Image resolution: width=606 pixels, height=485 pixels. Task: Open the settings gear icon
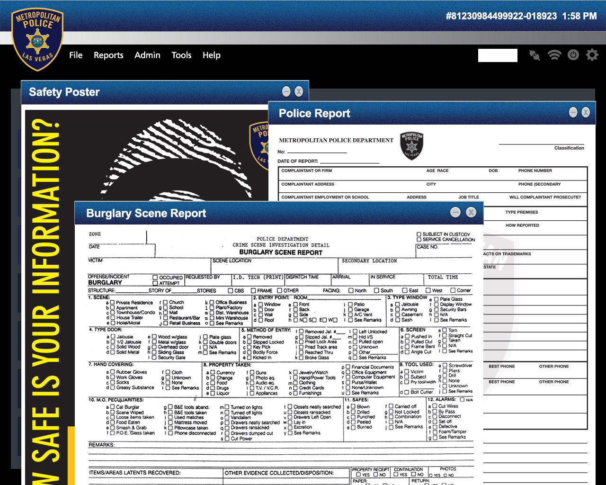coord(592,55)
